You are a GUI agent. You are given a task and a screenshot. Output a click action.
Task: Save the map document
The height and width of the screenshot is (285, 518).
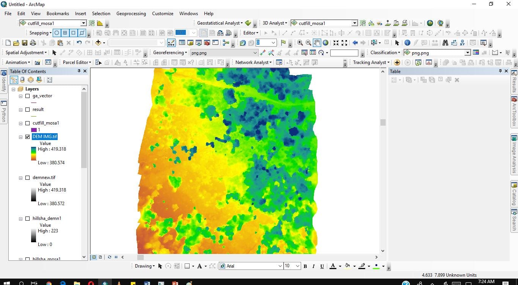click(25, 43)
